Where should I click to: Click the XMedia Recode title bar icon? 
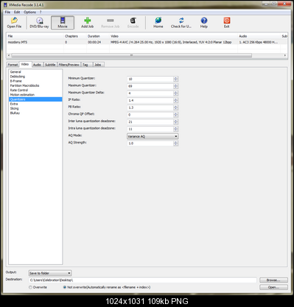[5, 4]
